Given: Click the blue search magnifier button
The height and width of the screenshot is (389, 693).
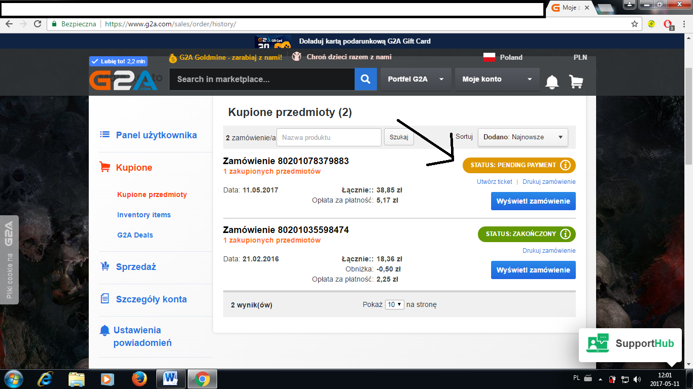Looking at the screenshot, I should [x=366, y=79].
